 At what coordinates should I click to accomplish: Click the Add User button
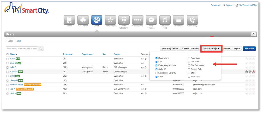[x=249, y=49]
